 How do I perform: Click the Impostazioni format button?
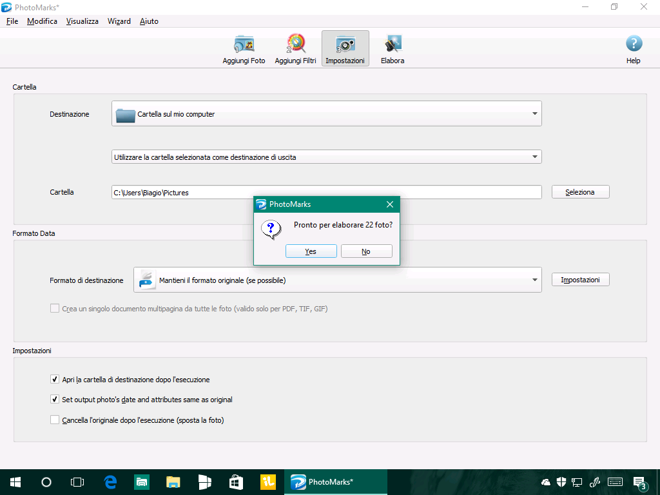[x=581, y=280]
